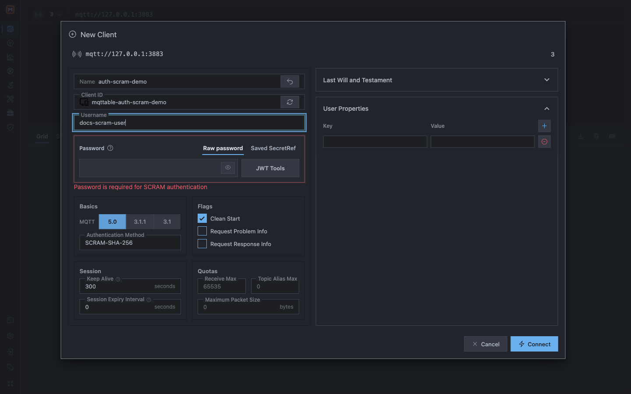Click the mqtt://127.0.0.1:3883 URL in the background top bar
The width and height of the screenshot is (631, 394).
114,14
